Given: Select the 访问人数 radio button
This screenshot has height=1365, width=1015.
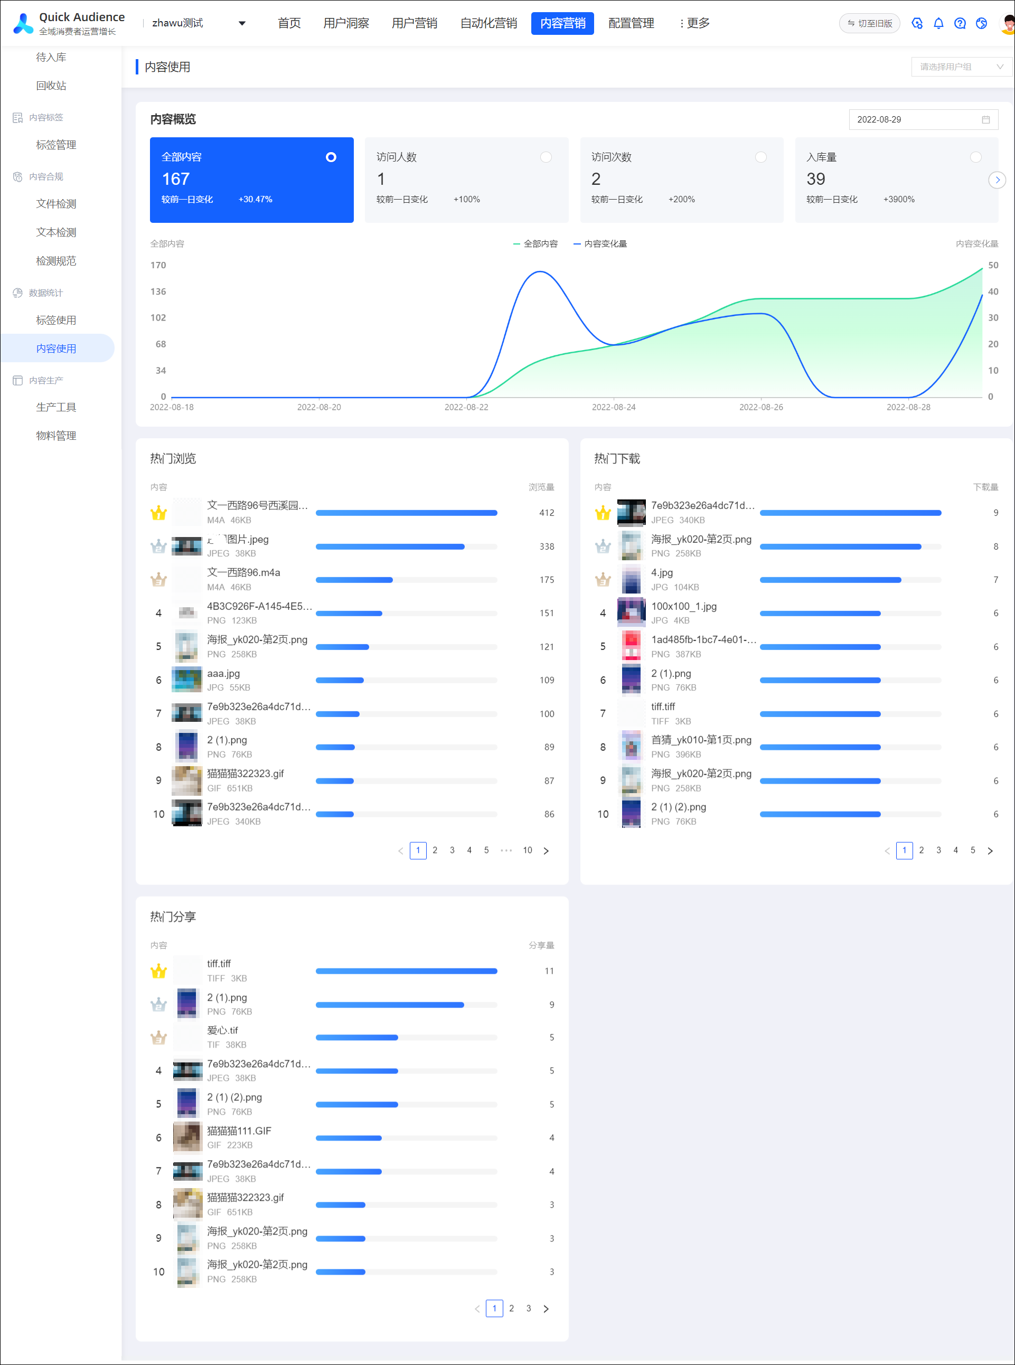Looking at the screenshot, I should point(546,157).
